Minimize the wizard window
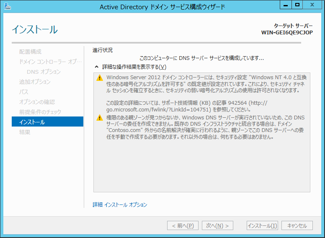325x238 pixels. point(286,5)
